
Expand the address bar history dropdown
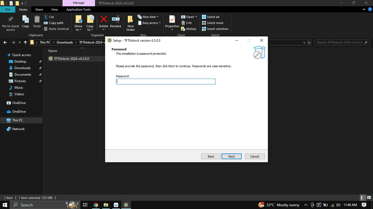[304, 42]
